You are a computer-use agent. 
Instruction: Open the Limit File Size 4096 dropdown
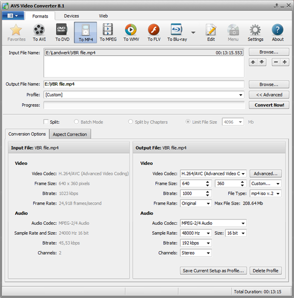[233, 122]
